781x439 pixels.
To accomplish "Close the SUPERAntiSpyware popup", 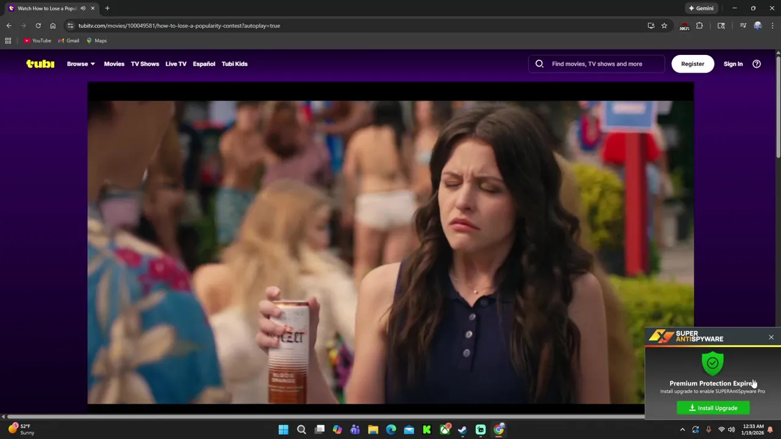I will tap(771, 337).
